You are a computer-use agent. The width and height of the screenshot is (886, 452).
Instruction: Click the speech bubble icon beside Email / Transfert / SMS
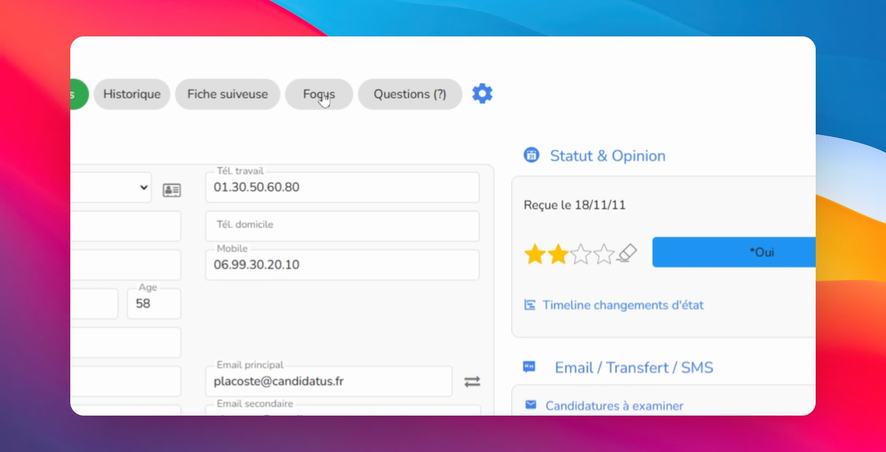click(530, 367)
